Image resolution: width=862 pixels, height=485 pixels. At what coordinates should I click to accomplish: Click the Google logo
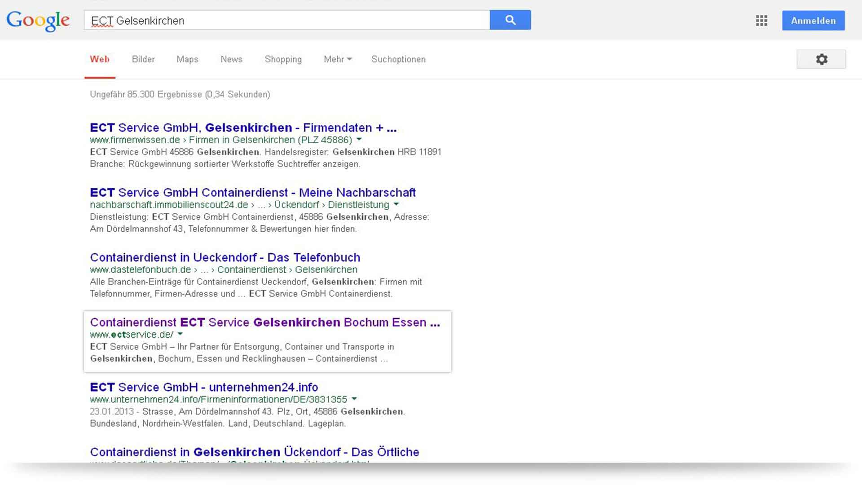point(38,21)
